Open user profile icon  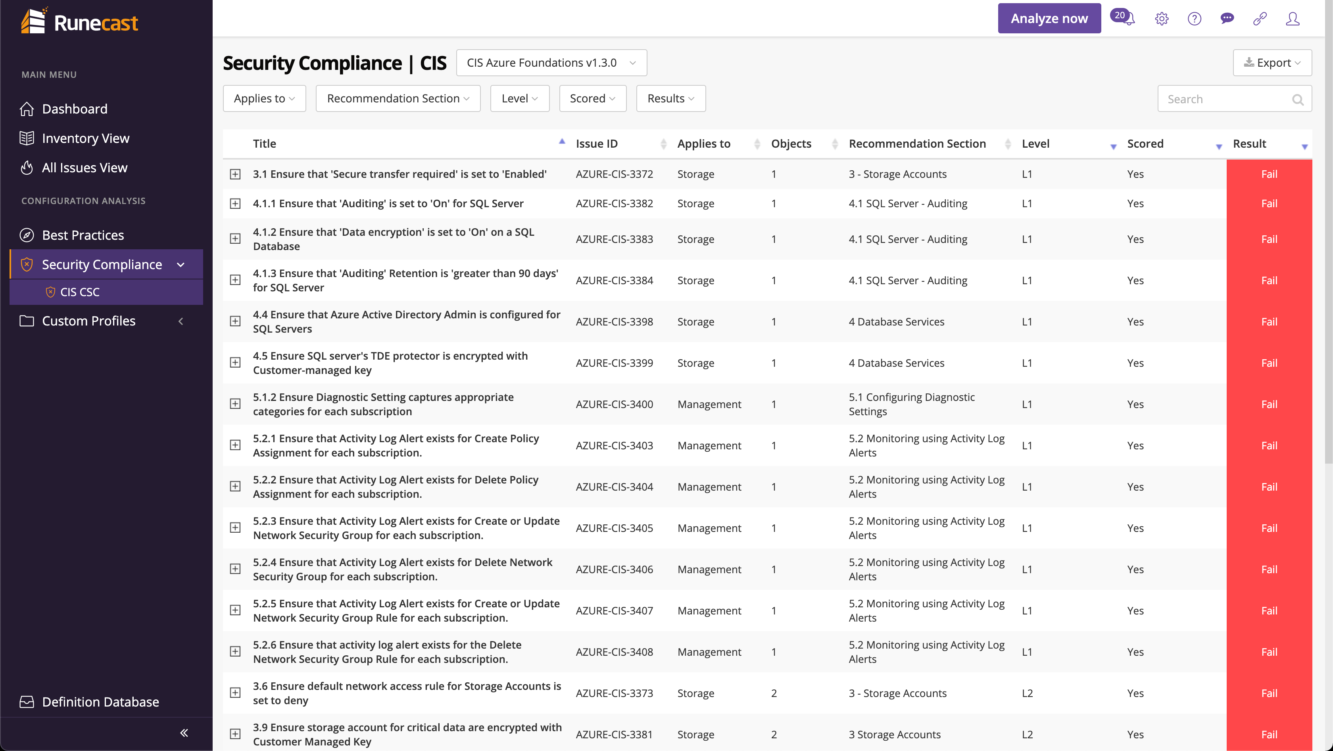pos(1293,19)
